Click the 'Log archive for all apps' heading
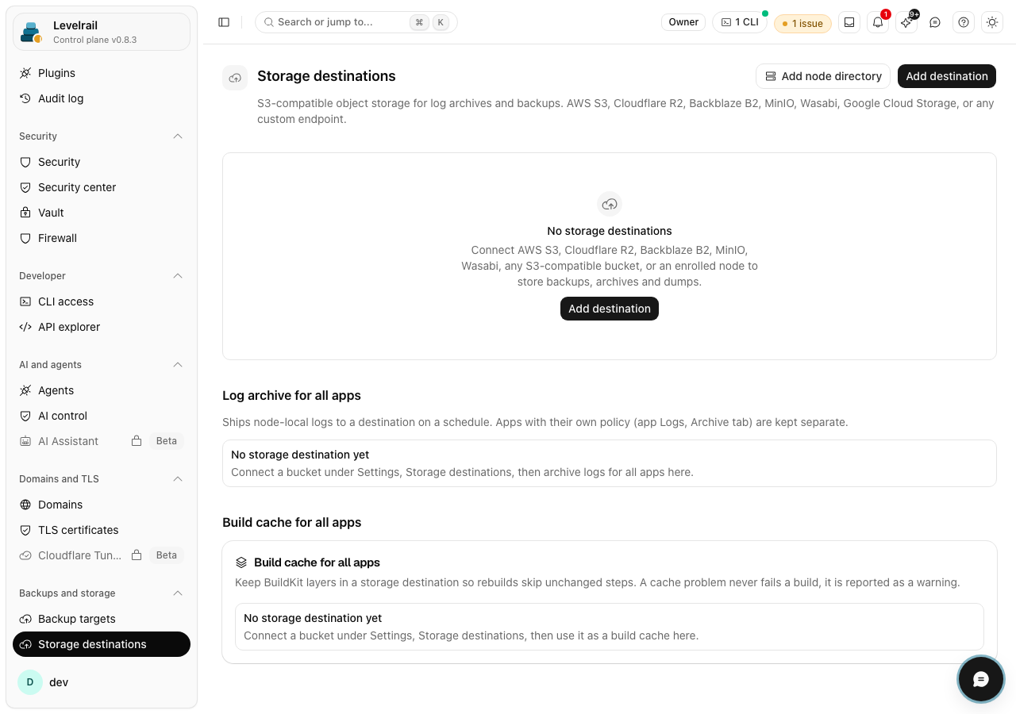This screenshot has height=714, width=1016. 291,395
